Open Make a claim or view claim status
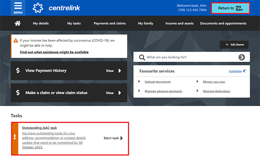Image resolution: width=260 pixels, height=167 pixels. pos(69,93)
